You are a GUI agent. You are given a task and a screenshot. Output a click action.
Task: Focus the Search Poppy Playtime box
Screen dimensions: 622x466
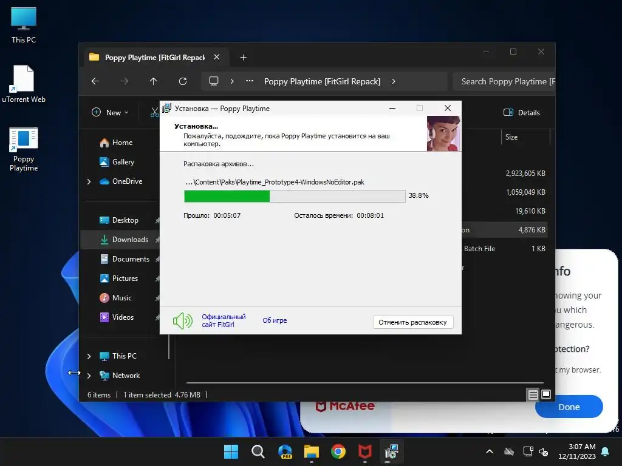click(504, 81)
